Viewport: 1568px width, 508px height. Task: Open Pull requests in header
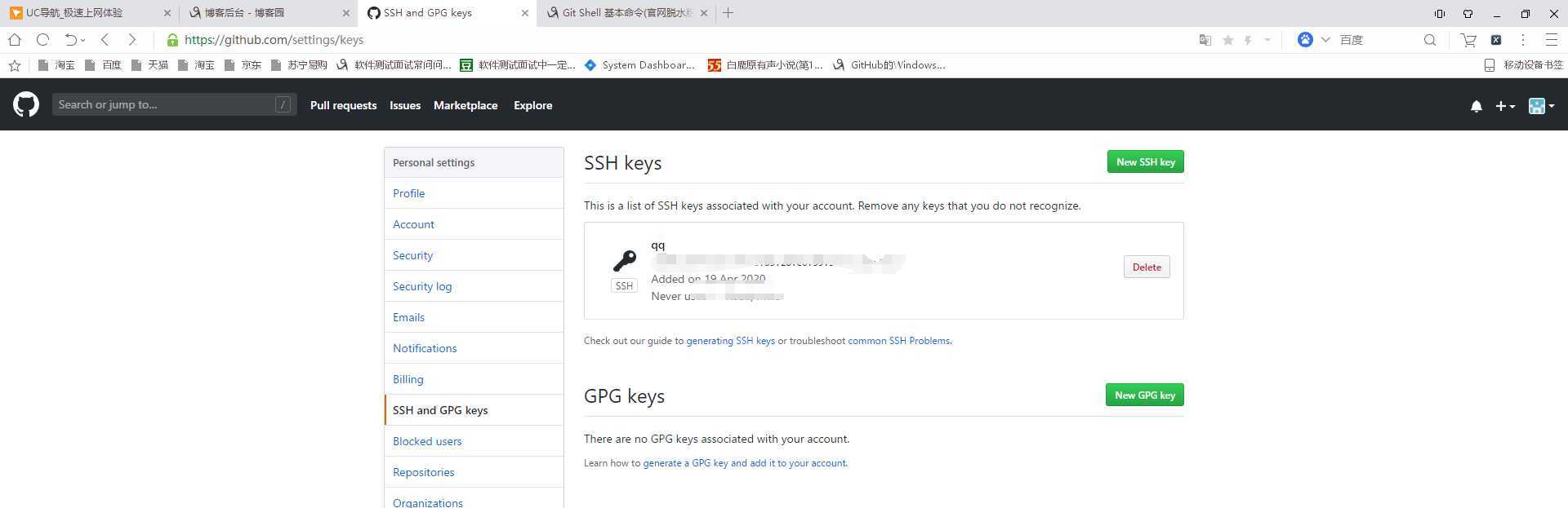click(343, 105)
